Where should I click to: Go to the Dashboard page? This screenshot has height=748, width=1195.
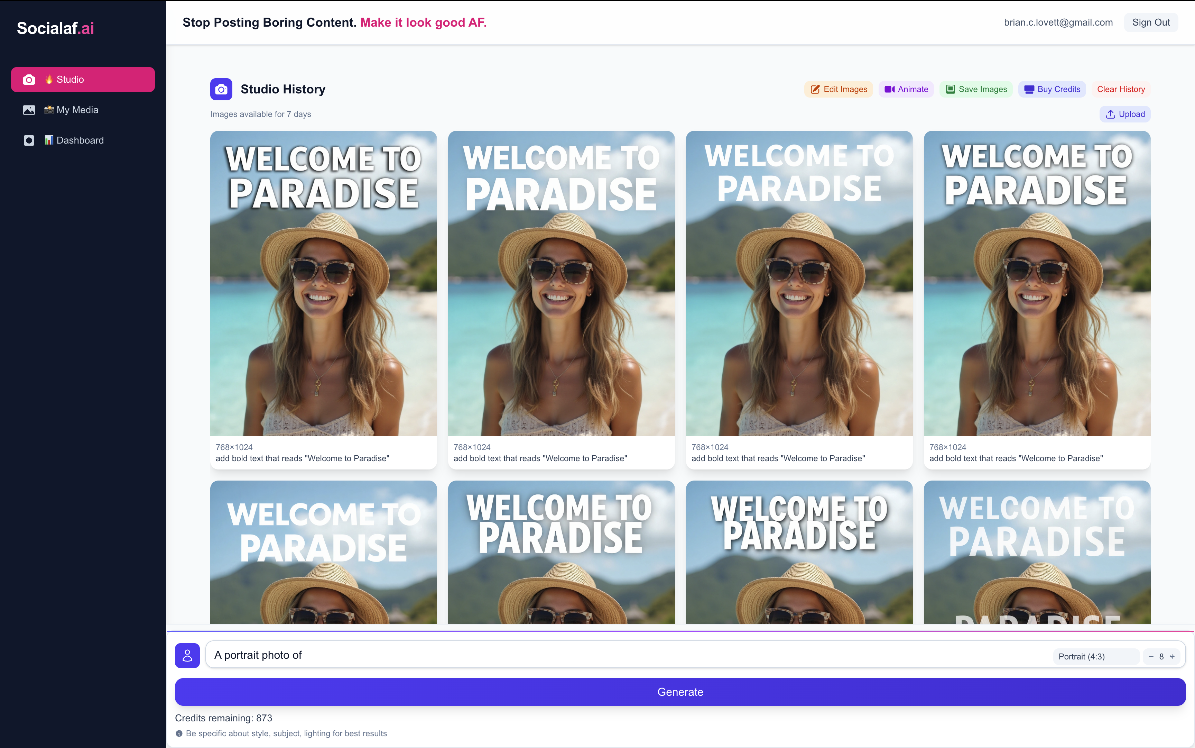pos(83,140)
